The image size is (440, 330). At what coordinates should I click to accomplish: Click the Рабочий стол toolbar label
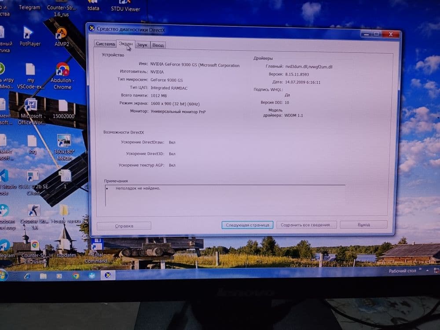pos(402,271)
